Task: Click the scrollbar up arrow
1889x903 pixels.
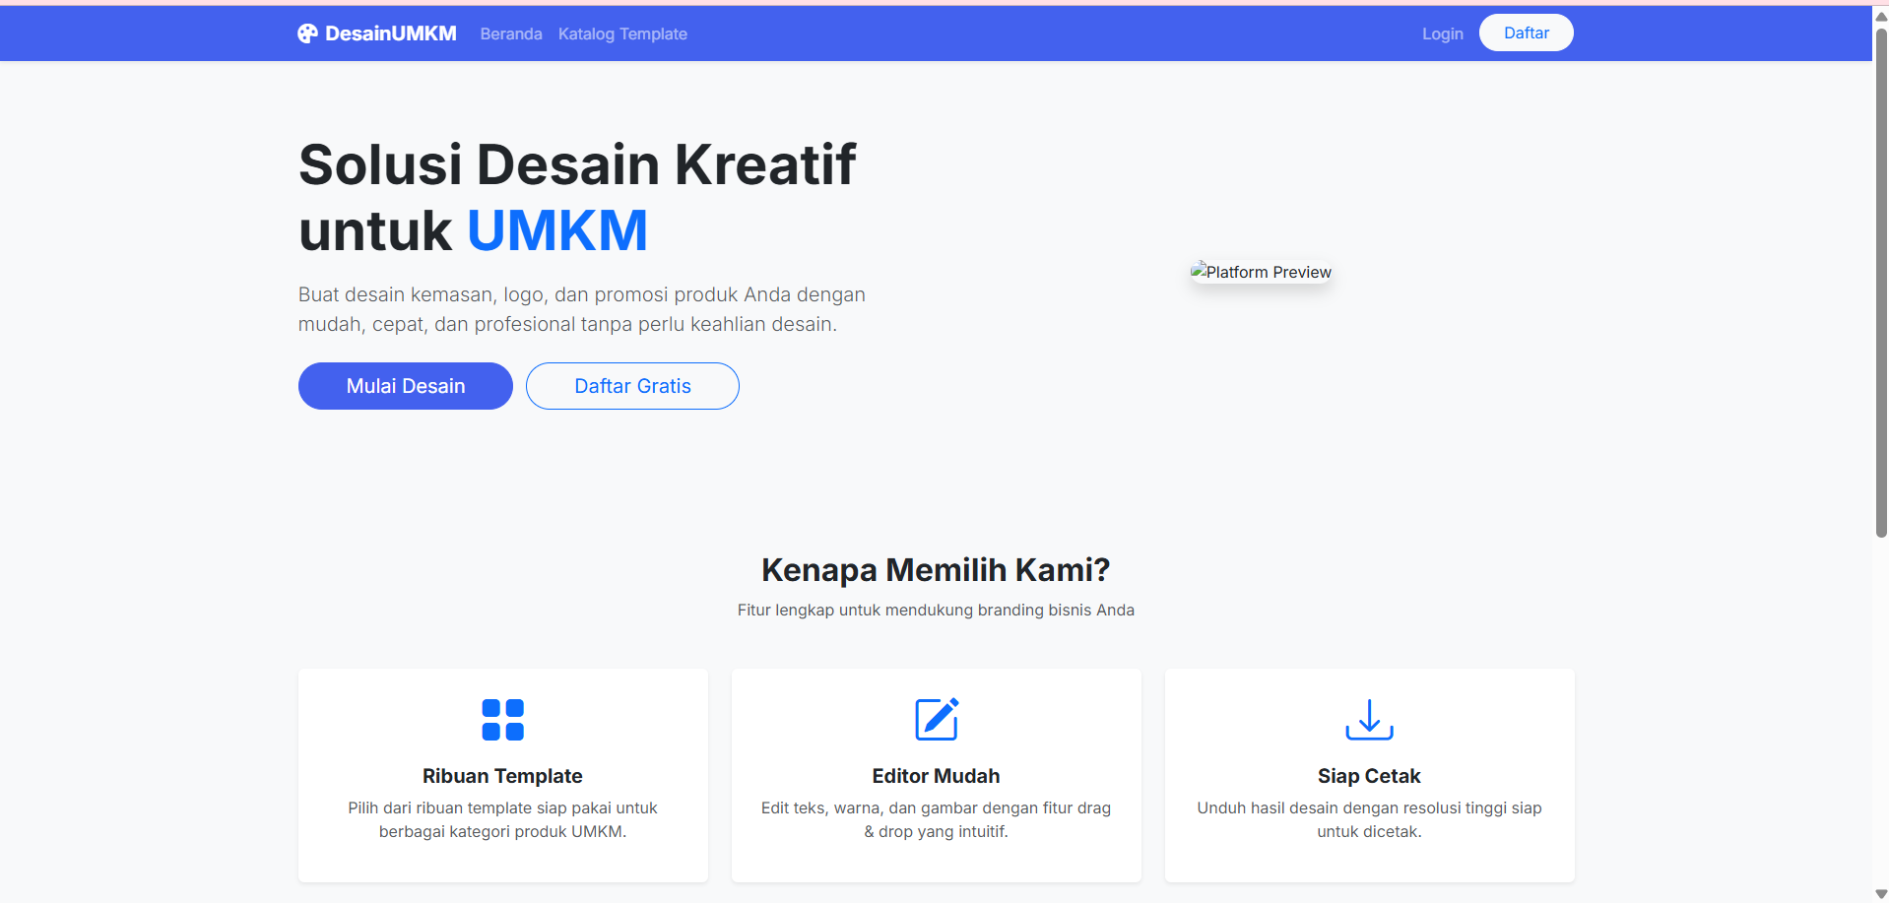Action: point(1880,15)
